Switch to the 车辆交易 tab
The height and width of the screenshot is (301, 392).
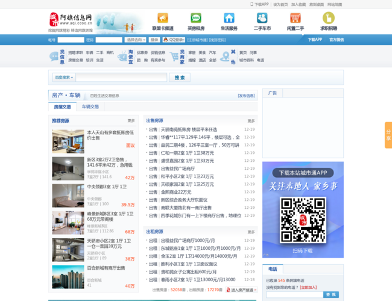(x=90, y=107)
